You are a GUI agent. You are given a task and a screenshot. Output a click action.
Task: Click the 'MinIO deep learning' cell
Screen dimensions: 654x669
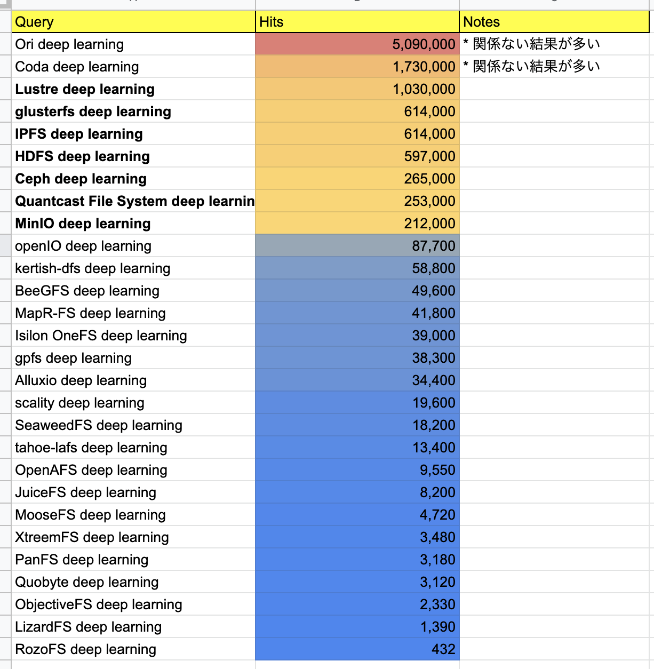[133, 224]
